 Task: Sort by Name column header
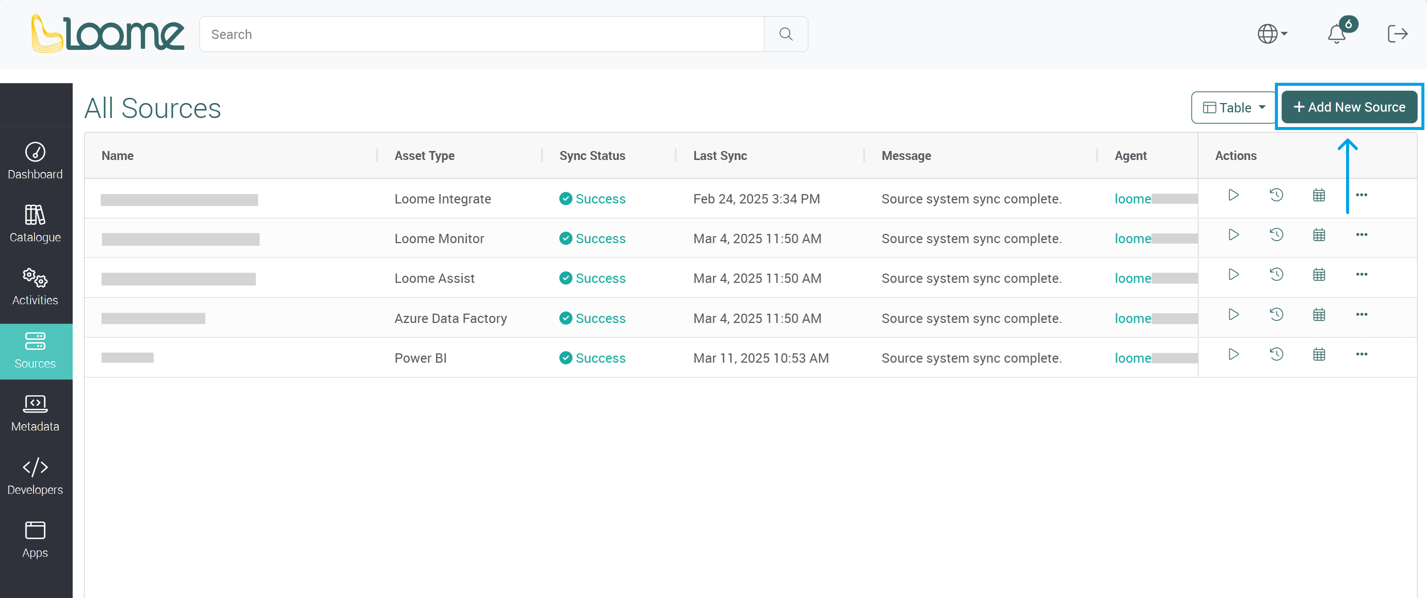(x=117, y=156)
